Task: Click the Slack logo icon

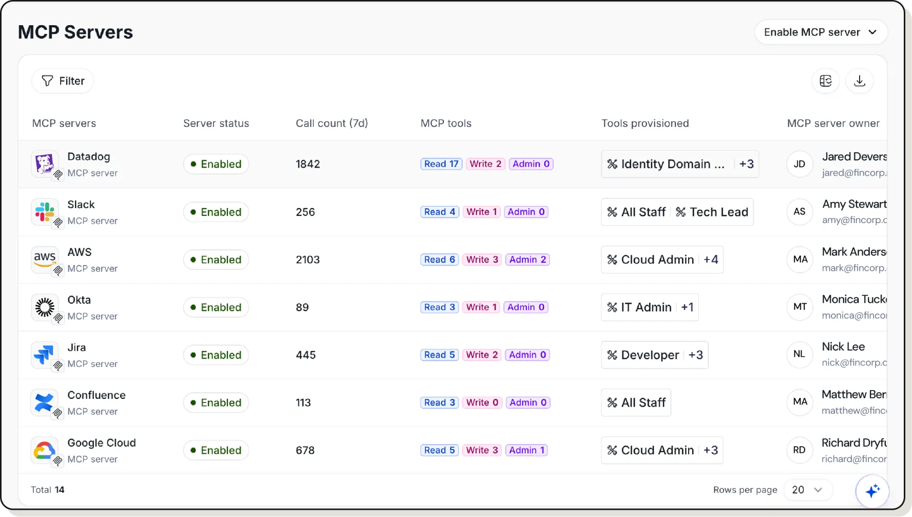Action: point(45,212)
